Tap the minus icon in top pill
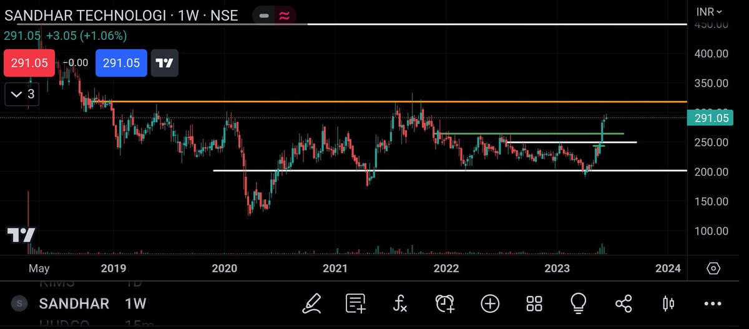The width and height of the screenshot is (749, 329). click(264, 16)
